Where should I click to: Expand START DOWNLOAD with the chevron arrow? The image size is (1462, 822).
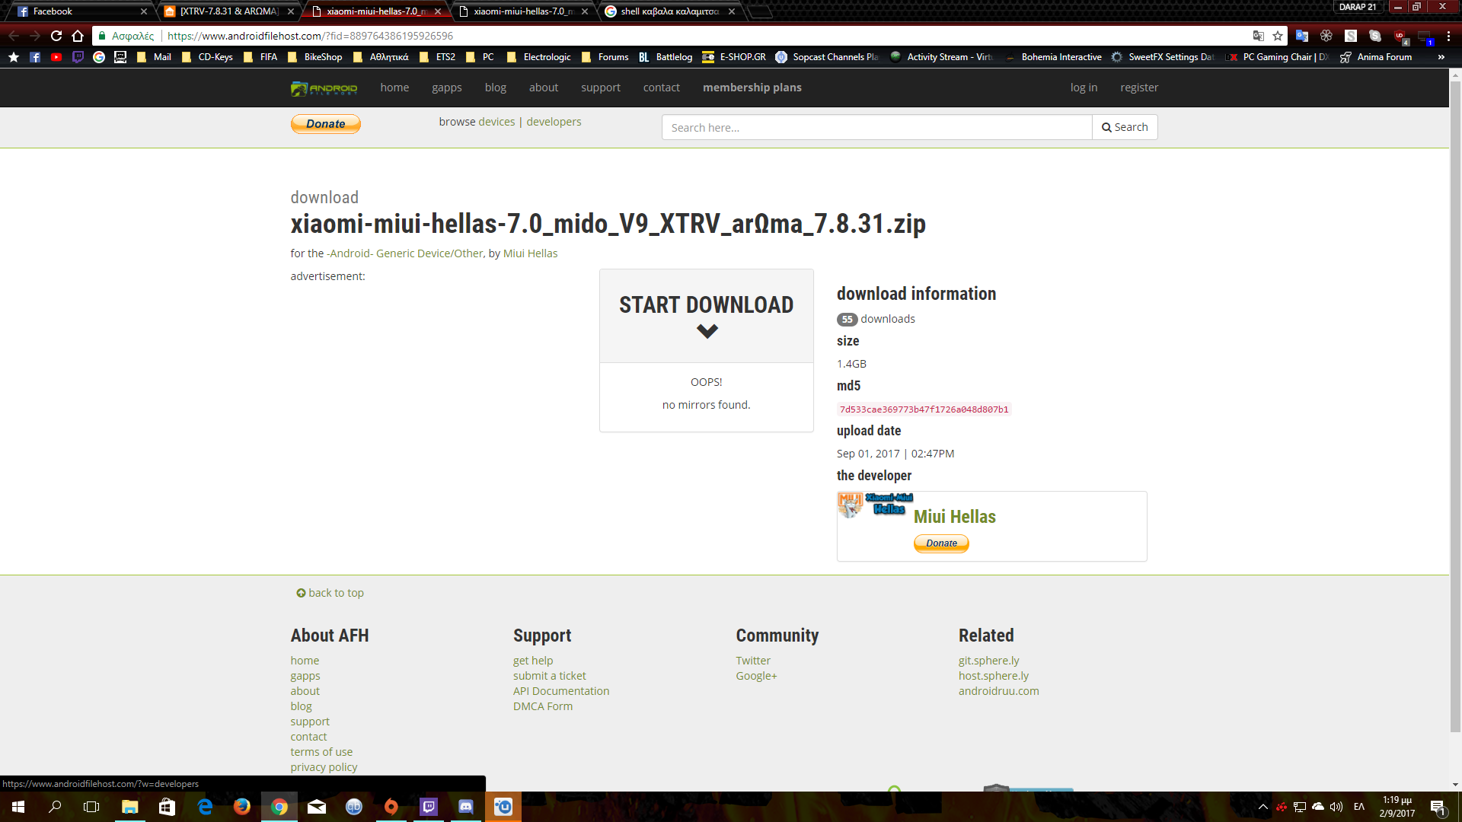point(707,331)
